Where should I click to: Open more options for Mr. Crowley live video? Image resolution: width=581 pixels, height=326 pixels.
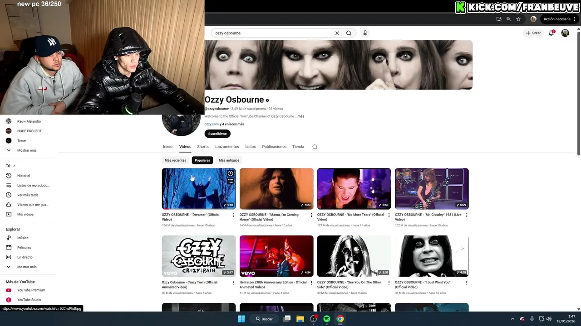(467, 215)
